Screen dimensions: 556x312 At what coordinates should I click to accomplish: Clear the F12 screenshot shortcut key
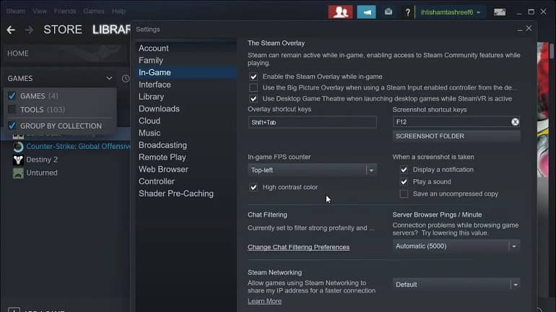pyautogui.click(x=515, y=122)
